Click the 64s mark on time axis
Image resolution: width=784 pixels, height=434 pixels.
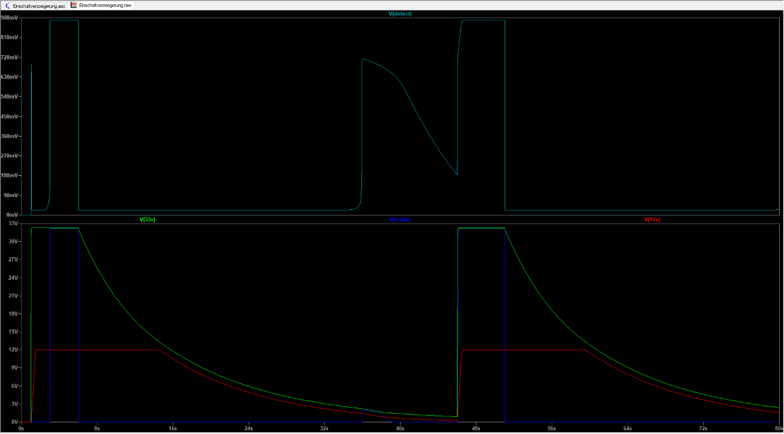(x=627, y=428)
